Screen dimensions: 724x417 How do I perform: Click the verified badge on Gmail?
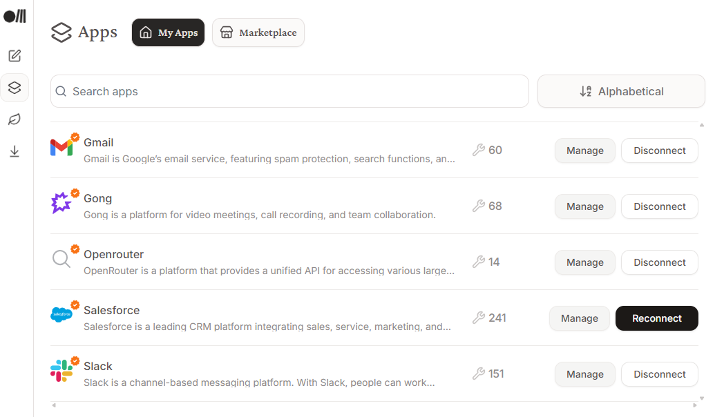(75, 137)
